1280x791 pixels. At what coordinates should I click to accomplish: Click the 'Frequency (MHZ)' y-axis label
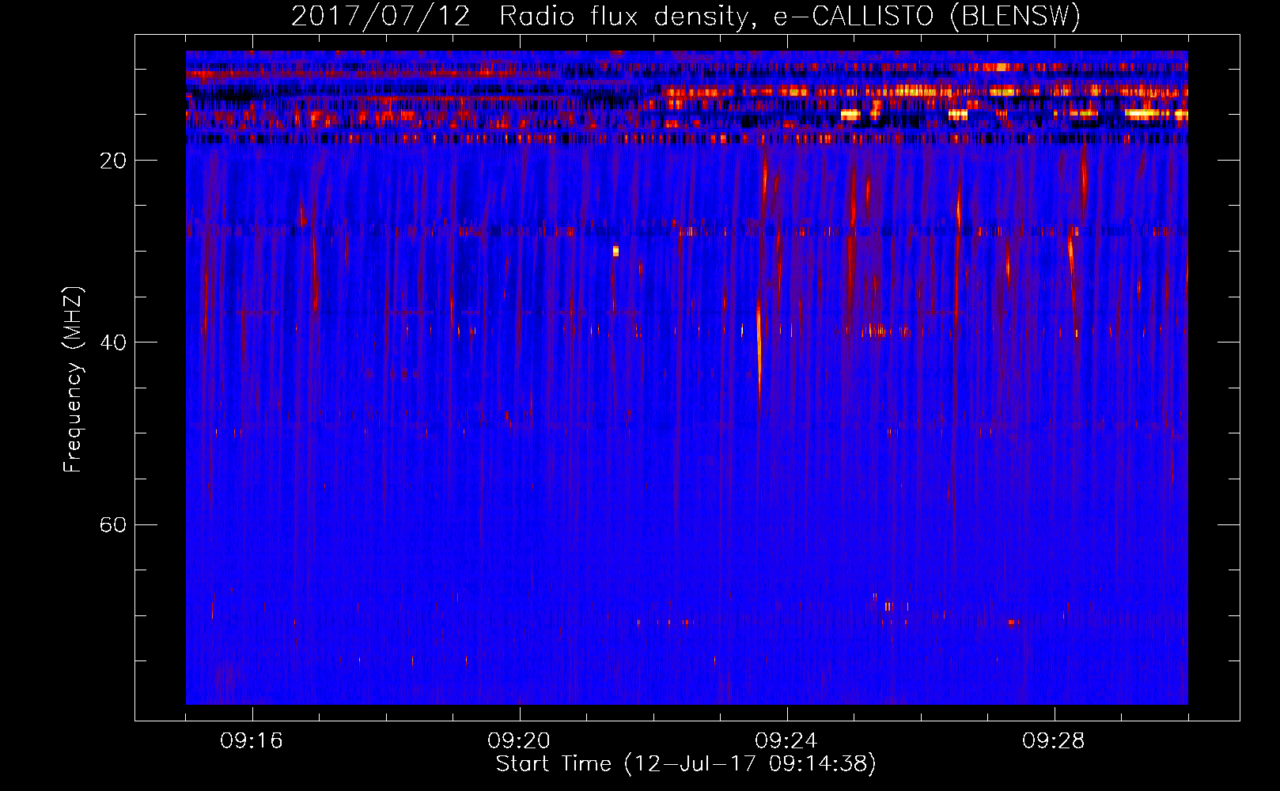tap(73, 380)
